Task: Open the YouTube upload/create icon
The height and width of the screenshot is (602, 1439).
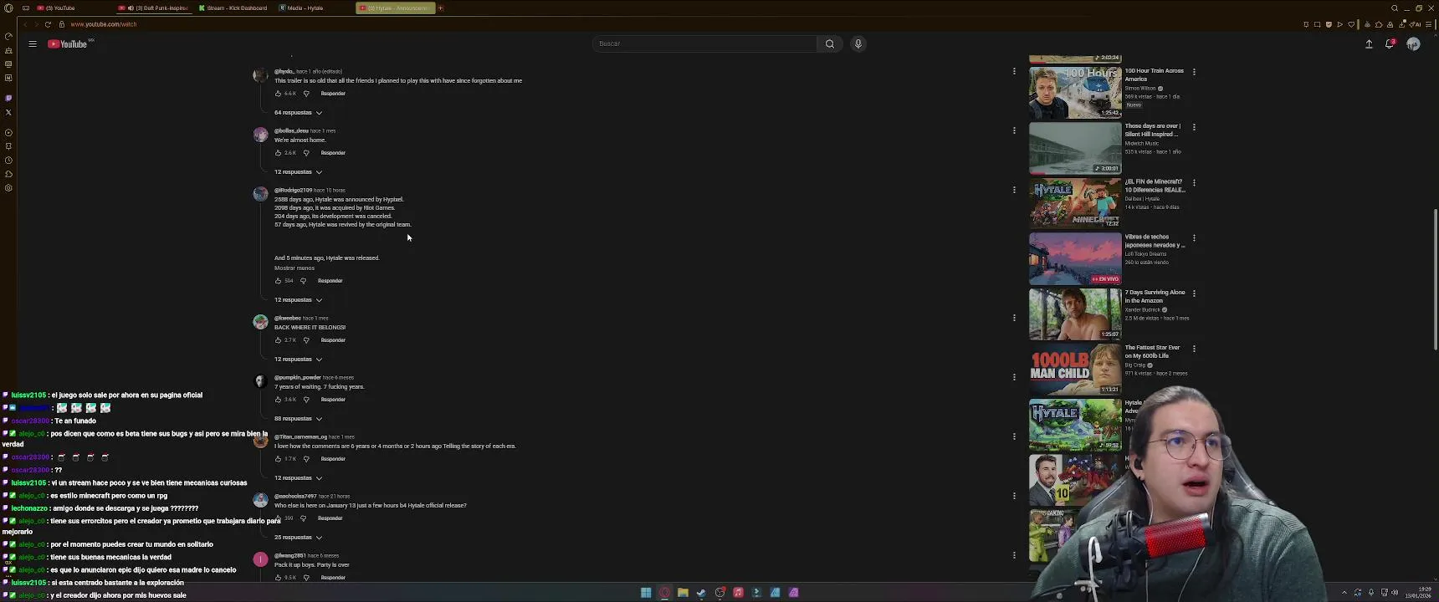Action: tap(1369, 43)
